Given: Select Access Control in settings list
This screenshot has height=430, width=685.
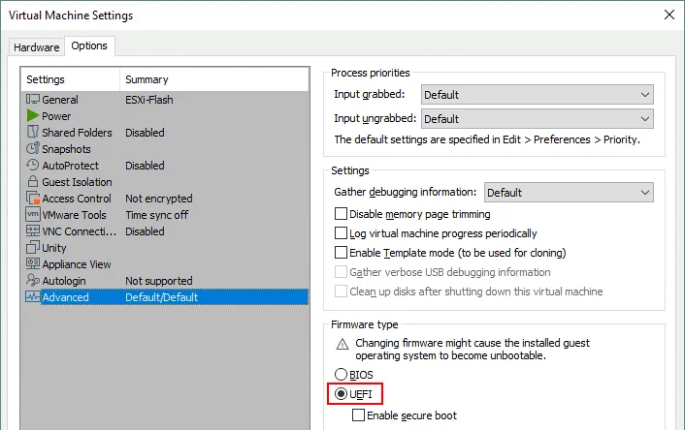Looking at the screenshot, I should pyautogui.click(x=76, y=199).
